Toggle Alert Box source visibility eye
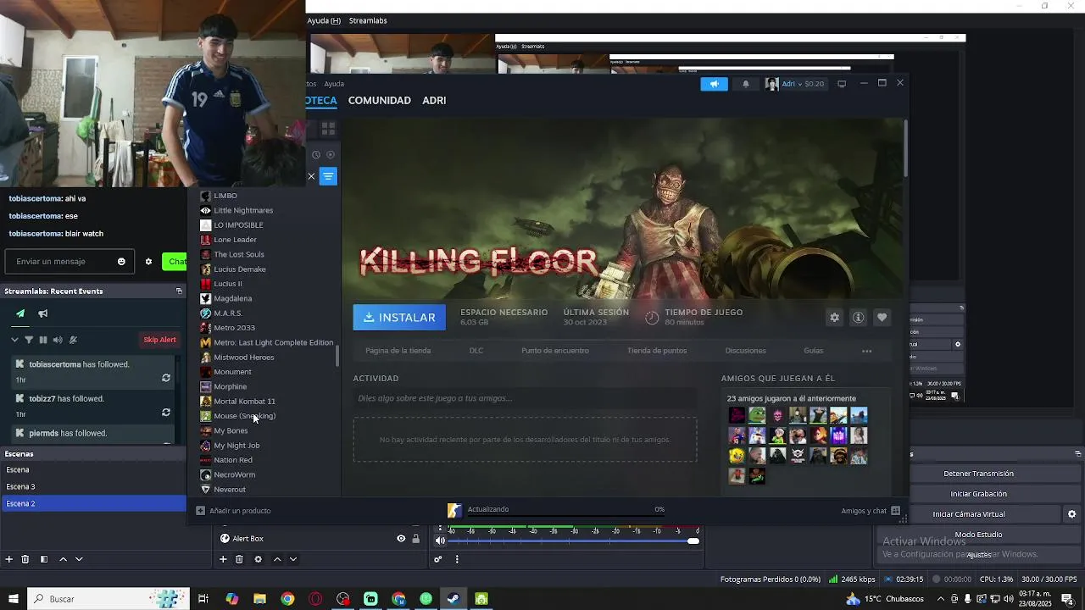The width and height of the screenshot is (1085, 610). point(401,539)
